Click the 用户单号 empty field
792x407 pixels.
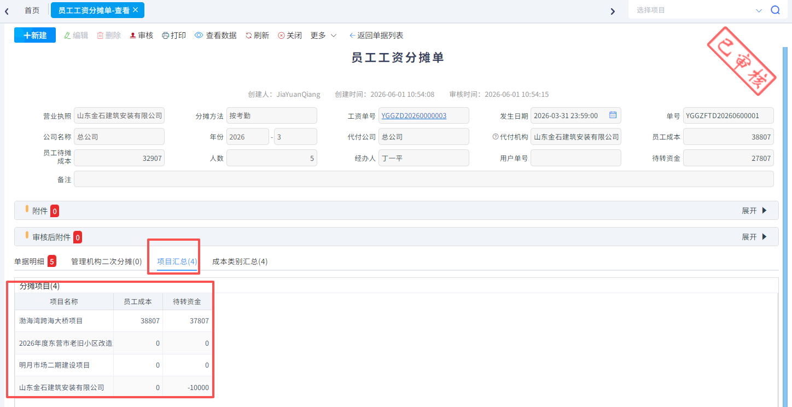point(576,158)
